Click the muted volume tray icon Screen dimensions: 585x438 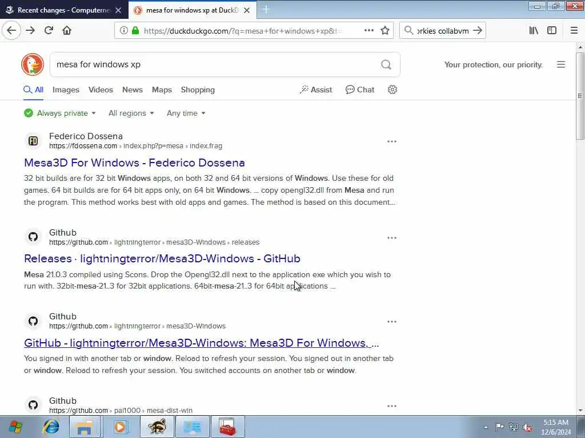pyautogui.click(x=527, y=427)
